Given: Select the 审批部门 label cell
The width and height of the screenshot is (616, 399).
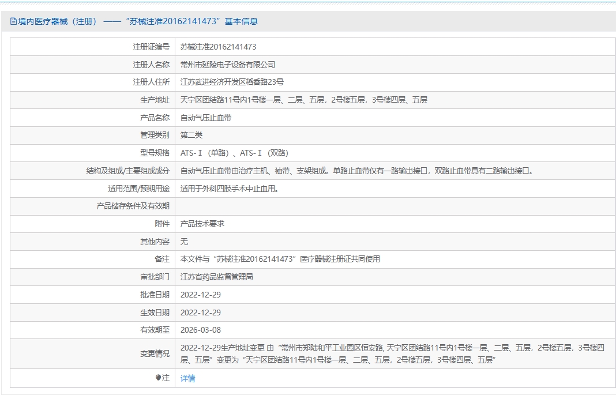Looking at the screenshot, I should tap(93, 277).
